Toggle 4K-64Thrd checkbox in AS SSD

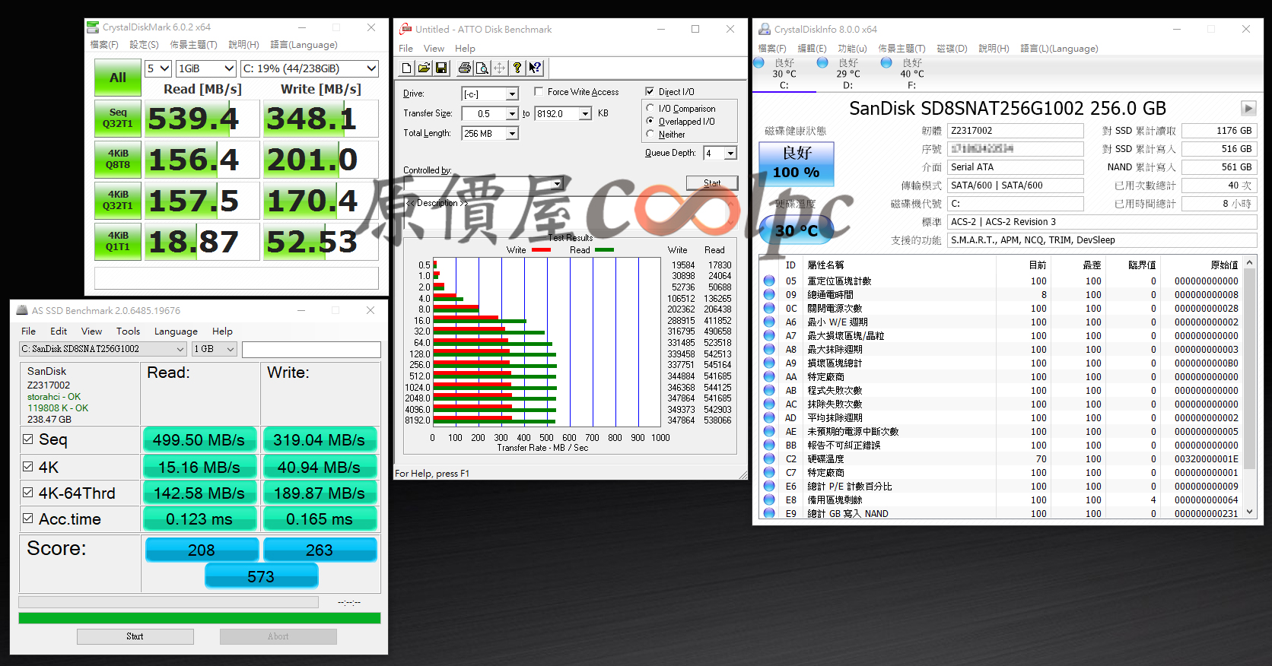coord(28,493)
